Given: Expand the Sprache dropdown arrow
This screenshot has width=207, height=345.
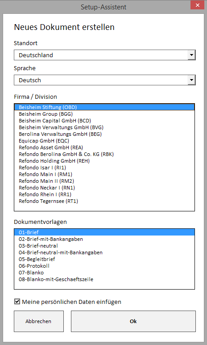Looking at the screenshot, I should (191, 80).
